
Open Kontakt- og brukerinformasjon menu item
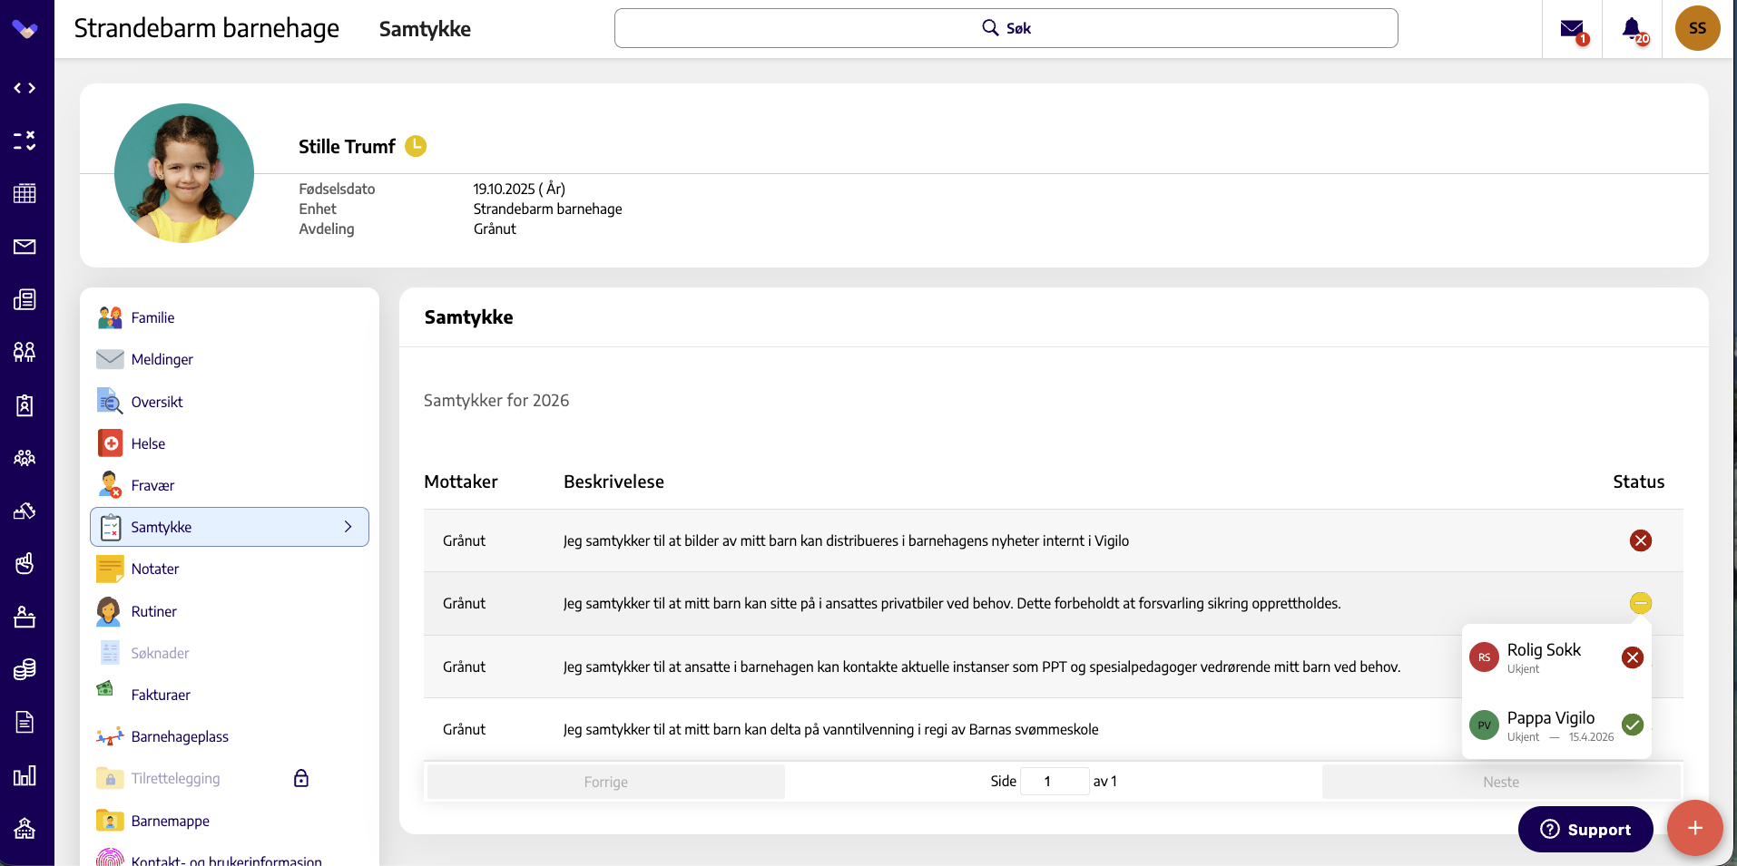(x=230, y=860)
